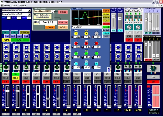Click the Return 2 level knob
163x117 pixels.
(x=138, y=27)
